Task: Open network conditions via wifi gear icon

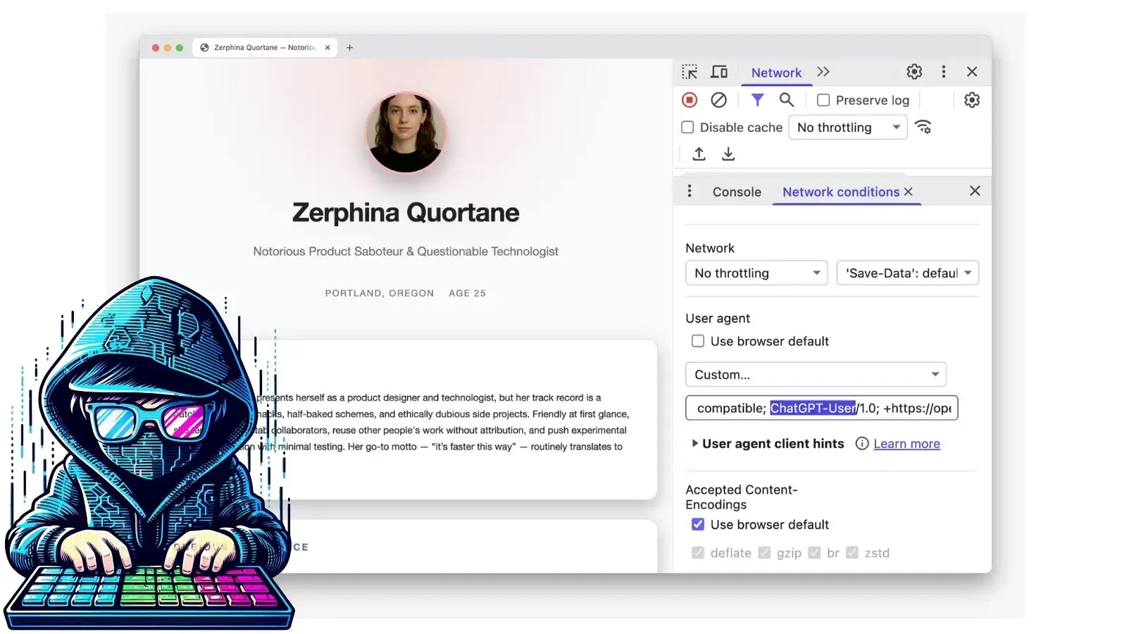Action: coord(923,128)
